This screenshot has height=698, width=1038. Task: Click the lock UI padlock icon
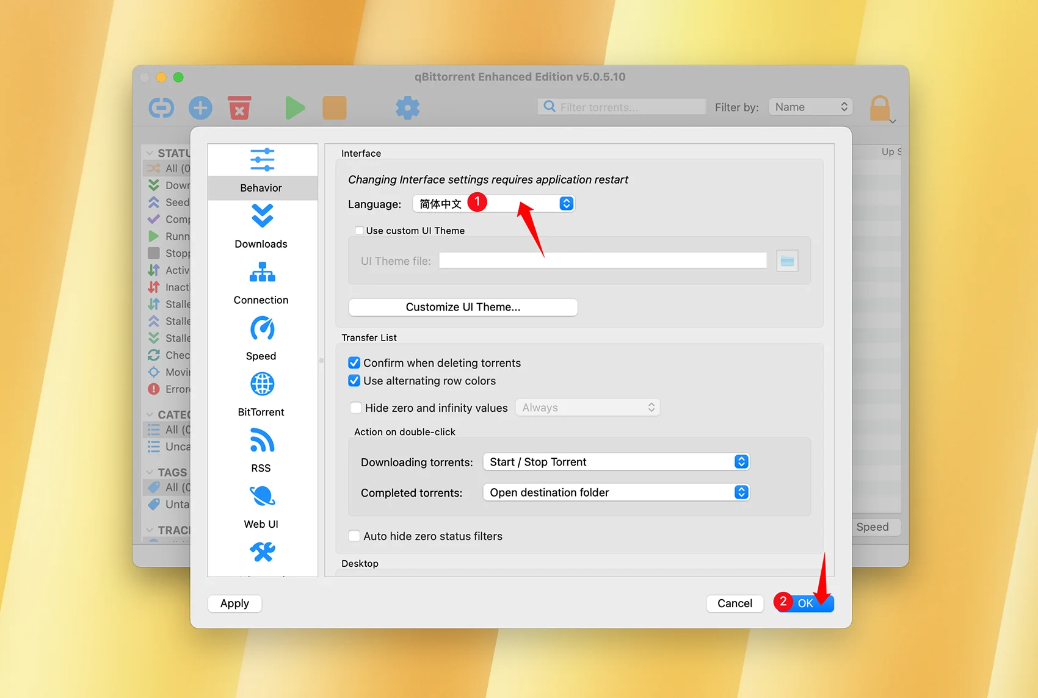(x=880, y=108)
